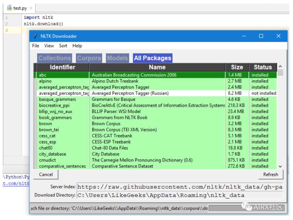The height and width of the screenshot is (220, 293).
Task: Switch to the Models tab
Action: [117, 58]
